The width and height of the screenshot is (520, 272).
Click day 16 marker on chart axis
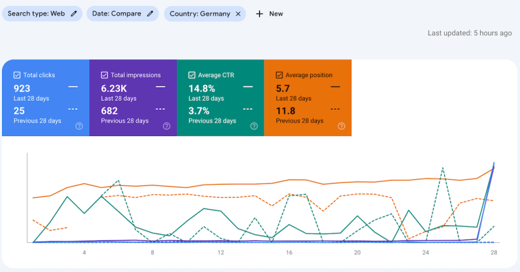(x=289, y=252)
